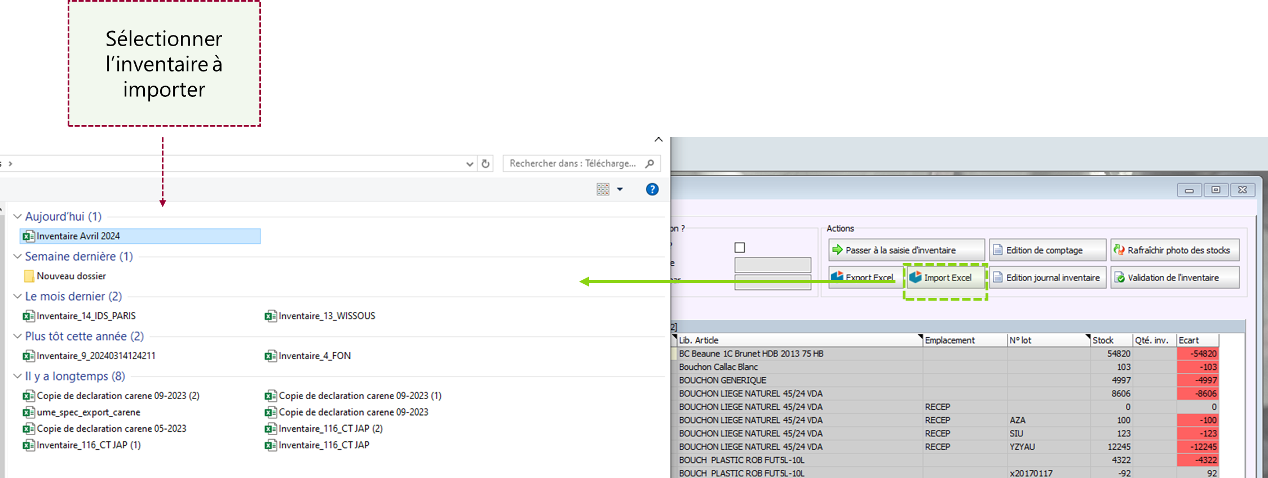Click the Import Excel button

pyautogui.click(x=946, y=278)
